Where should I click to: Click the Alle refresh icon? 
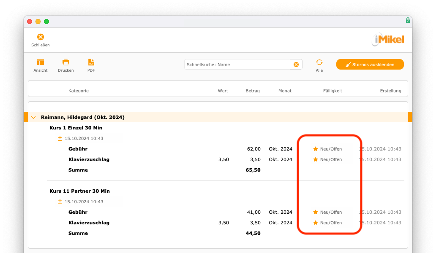click(x=319, y=62)
